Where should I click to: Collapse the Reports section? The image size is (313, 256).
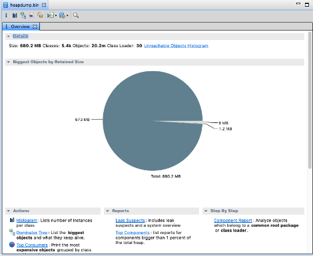click(107, 211)
